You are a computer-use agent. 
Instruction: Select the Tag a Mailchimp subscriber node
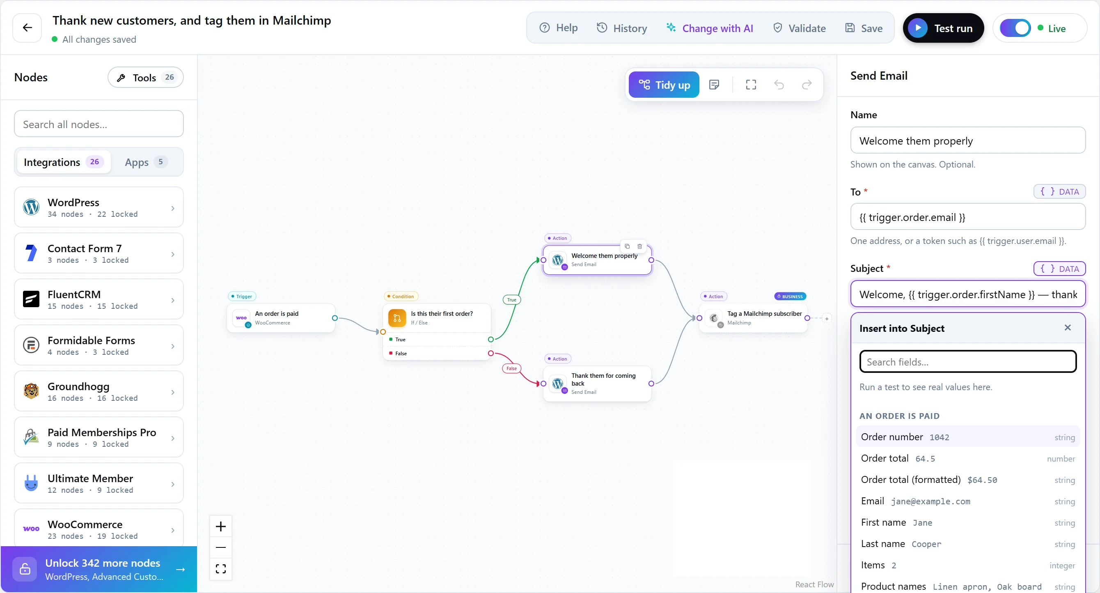tap(753, 318)
